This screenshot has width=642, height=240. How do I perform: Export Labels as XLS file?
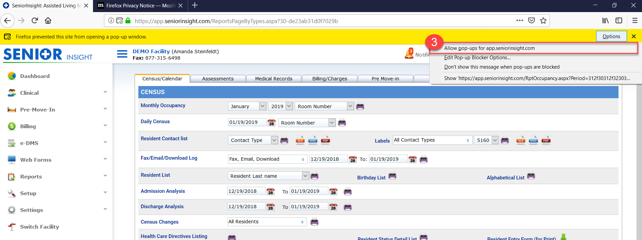click(521, 140)
